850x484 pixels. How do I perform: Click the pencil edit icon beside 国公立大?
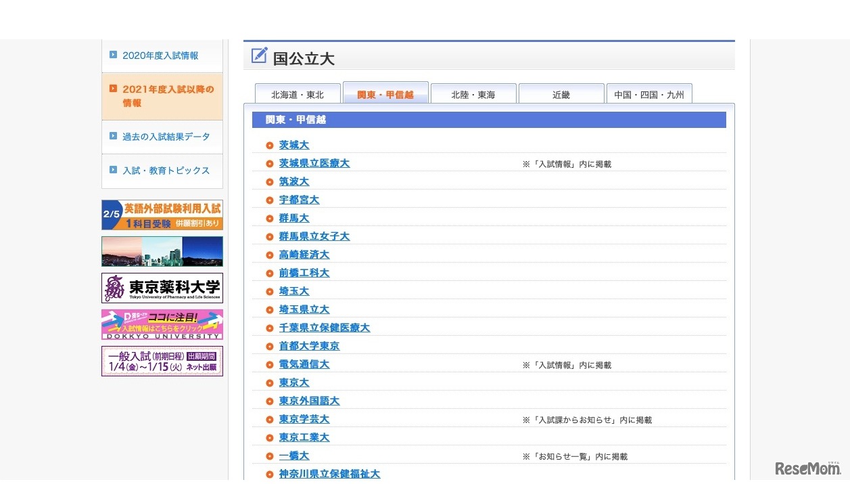259,56
